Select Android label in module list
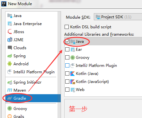 (21, 64)
